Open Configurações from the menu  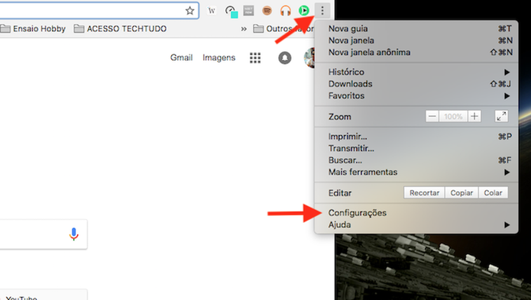point(416,213)
